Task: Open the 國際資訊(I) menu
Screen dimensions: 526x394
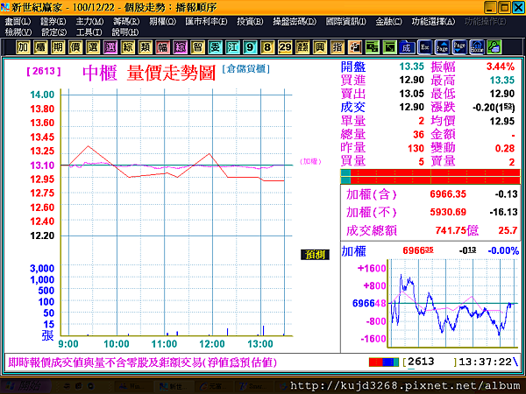Action: [346, 21]
